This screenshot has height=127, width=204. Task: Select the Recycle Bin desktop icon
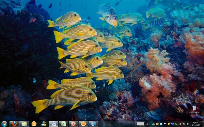coord(194,110)
